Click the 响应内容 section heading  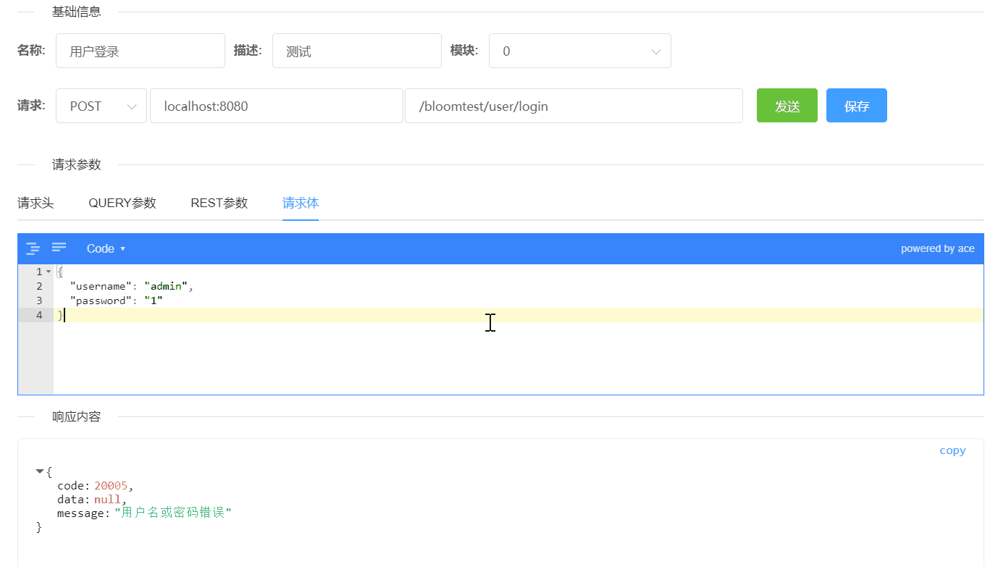(x=77, y=416)
